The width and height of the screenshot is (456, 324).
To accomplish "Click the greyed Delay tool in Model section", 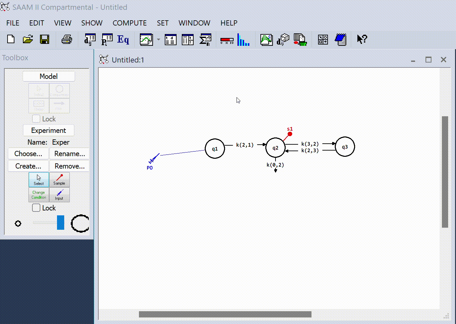I will click(x=39, y=105).
